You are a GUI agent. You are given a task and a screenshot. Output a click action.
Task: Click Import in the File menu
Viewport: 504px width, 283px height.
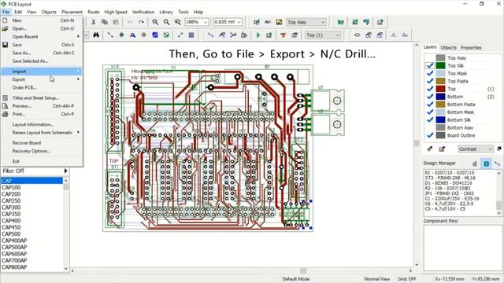(42, 72)
